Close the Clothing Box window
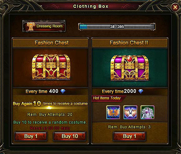This screenshot has width=181, height=154. (175, 7)
